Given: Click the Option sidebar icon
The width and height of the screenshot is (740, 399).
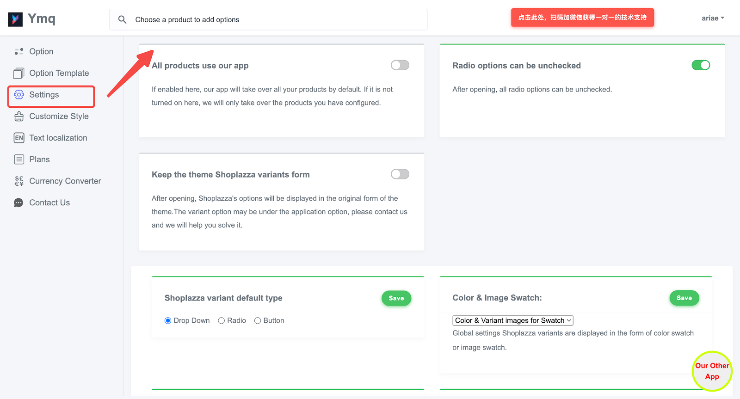Looking at the screenshot, I should (19, 51).
